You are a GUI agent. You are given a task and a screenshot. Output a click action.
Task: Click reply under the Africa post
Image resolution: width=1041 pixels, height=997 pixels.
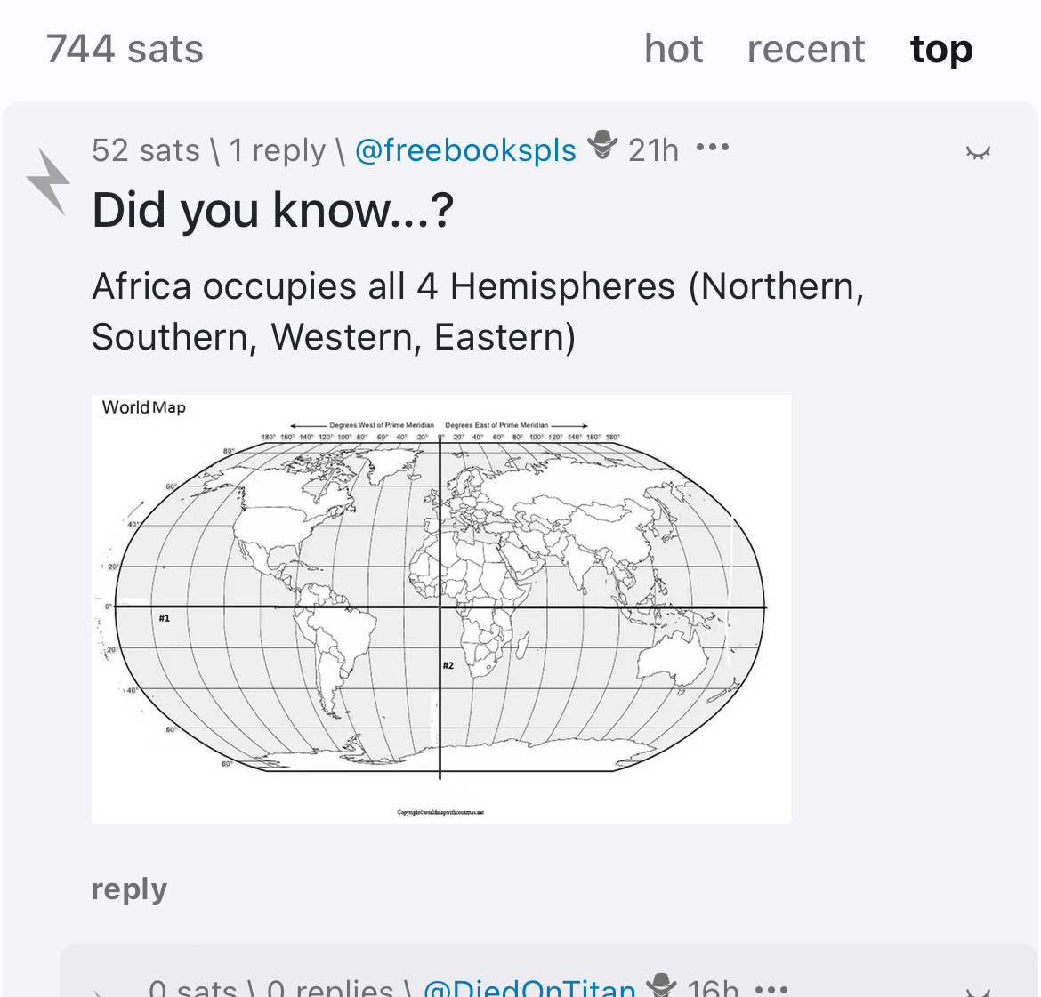[x=129, y=888]
